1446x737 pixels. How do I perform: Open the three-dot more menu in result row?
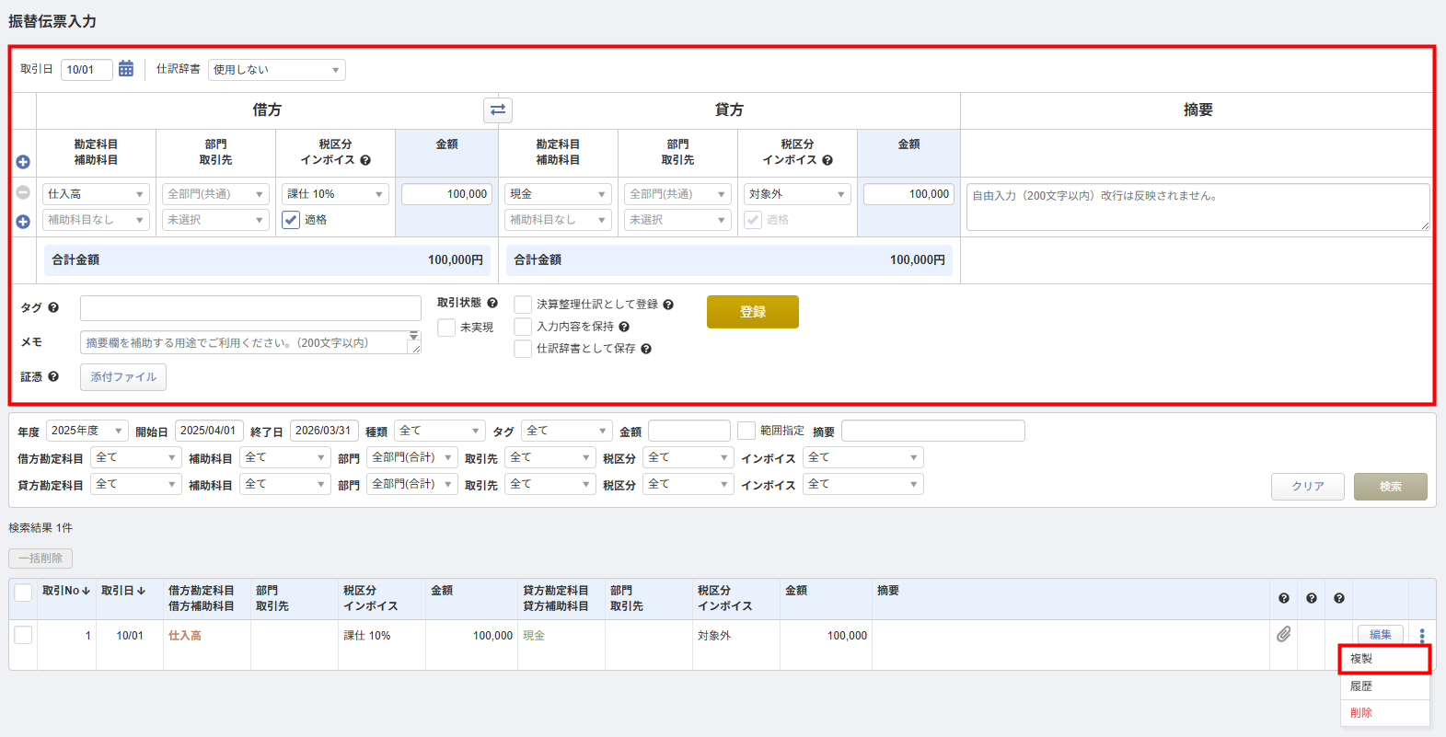[1421, 635]
